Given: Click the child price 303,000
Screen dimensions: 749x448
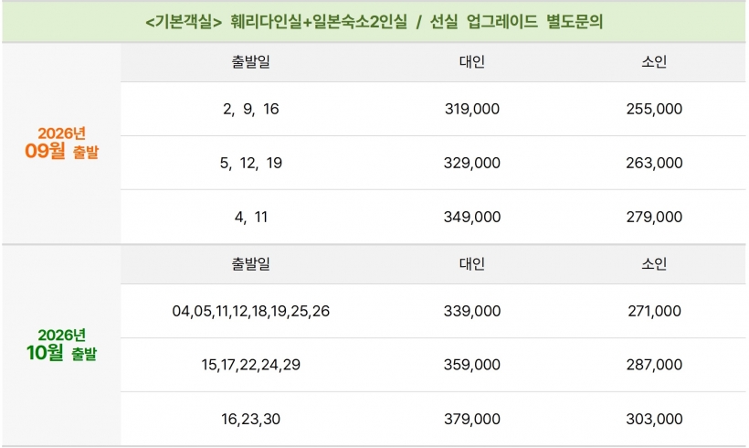Looking at the screenshot, I should pyautogui.click(x=654, y=420).
